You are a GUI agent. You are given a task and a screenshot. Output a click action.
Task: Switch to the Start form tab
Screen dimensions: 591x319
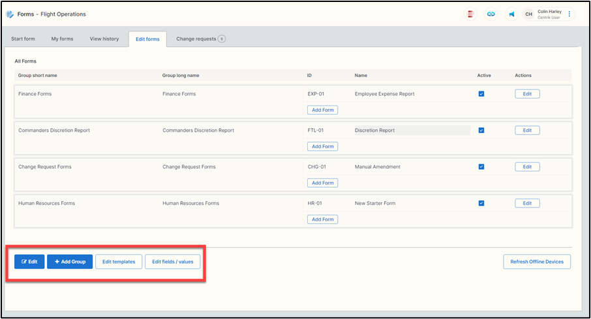coord(23,39)
